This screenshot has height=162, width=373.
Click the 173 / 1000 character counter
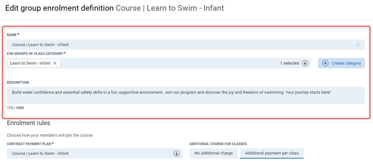click(x=15, y=108)
